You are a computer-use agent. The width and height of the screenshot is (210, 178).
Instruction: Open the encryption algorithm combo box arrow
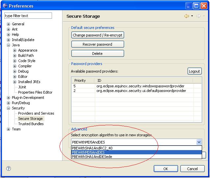199,142
